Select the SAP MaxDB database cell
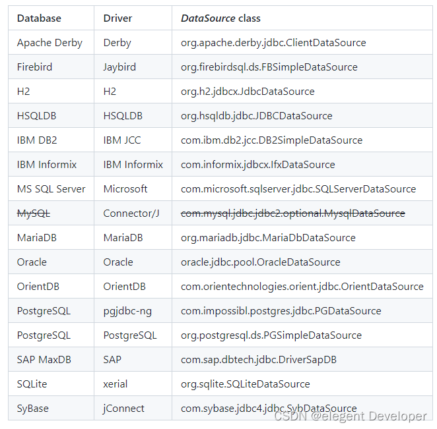Image resolution: width=437 pixels, height=429 pixels. click(44, 360)
